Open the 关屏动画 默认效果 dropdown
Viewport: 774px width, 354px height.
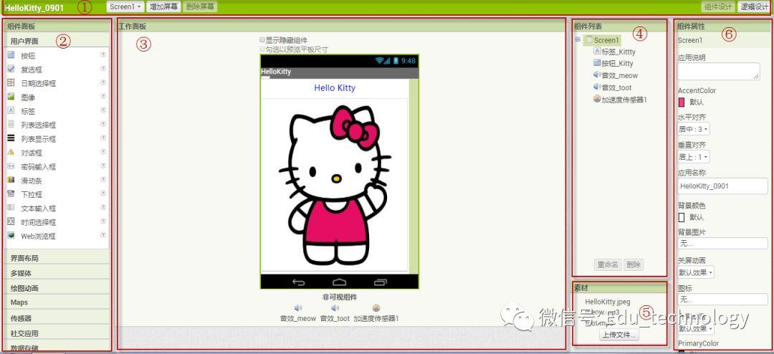(x=695, y=272)
